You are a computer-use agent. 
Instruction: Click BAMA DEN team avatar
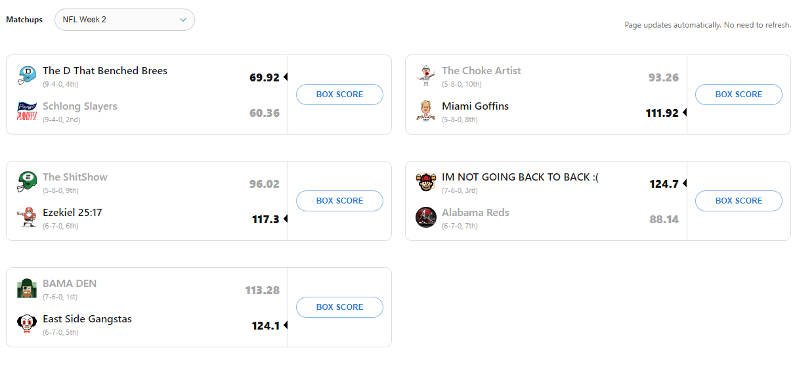(x=27, y=289)
